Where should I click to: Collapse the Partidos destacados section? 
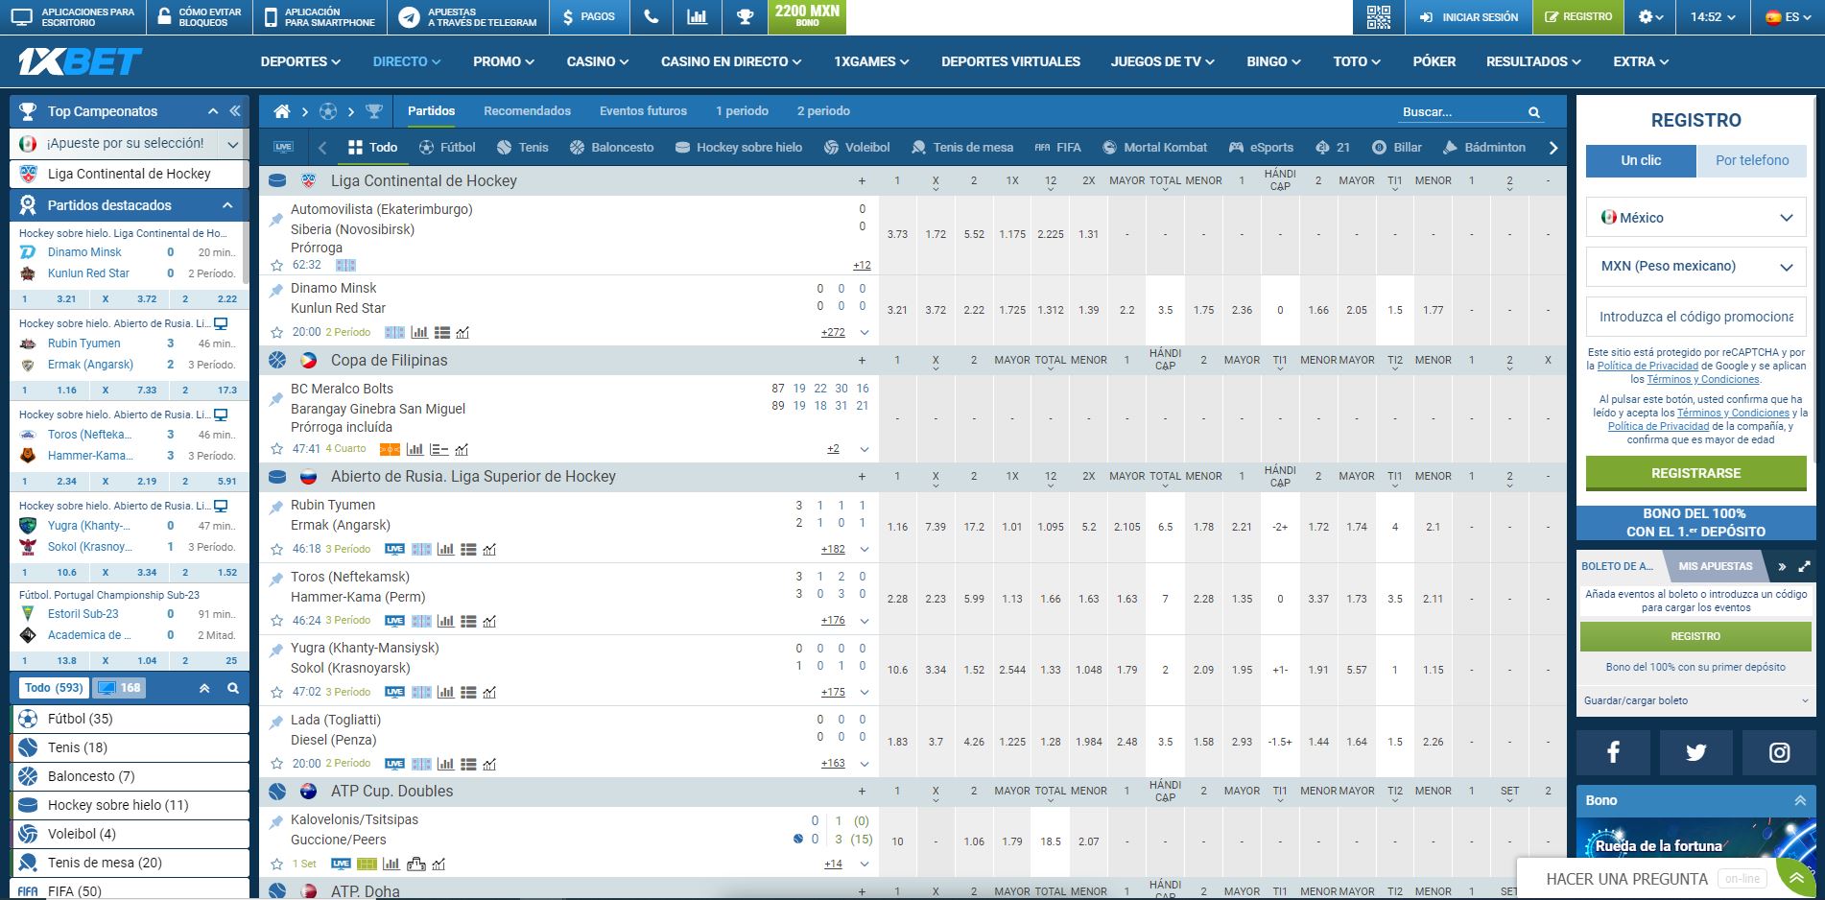227,205
